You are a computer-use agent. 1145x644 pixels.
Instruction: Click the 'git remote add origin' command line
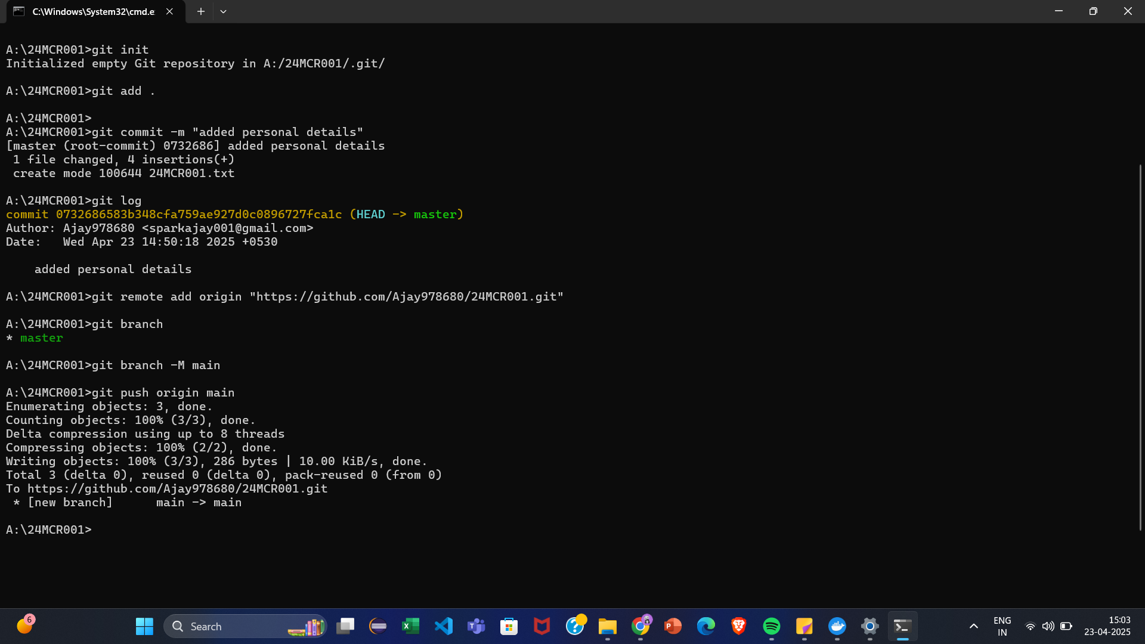[284, 296]
